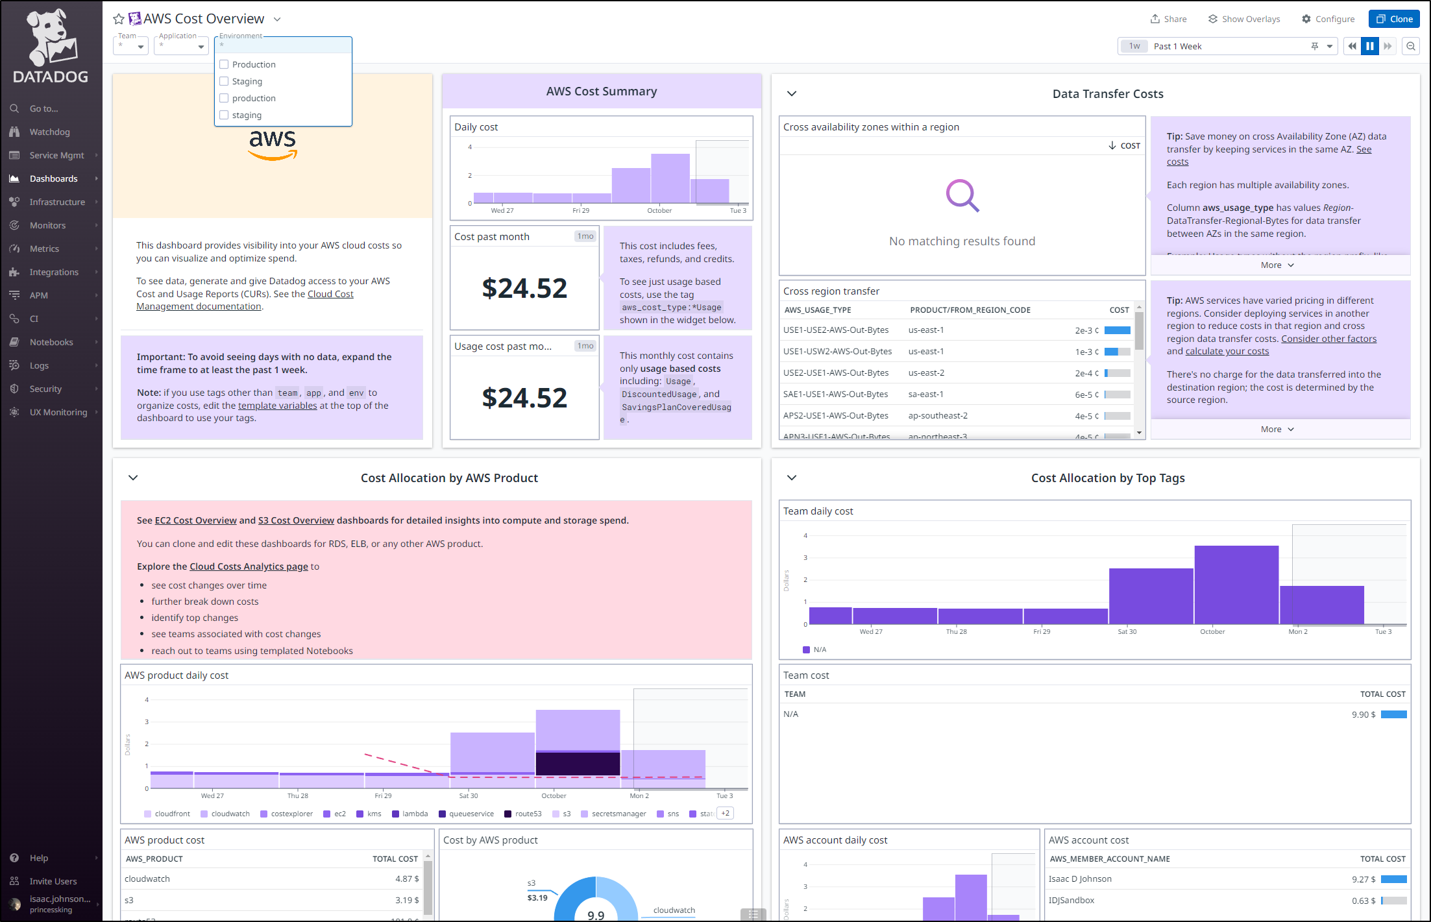Viewport: 1431px width, 922px height.
Task: Star the AWS Cost Overview dashboard
Action: coord(119,19)
